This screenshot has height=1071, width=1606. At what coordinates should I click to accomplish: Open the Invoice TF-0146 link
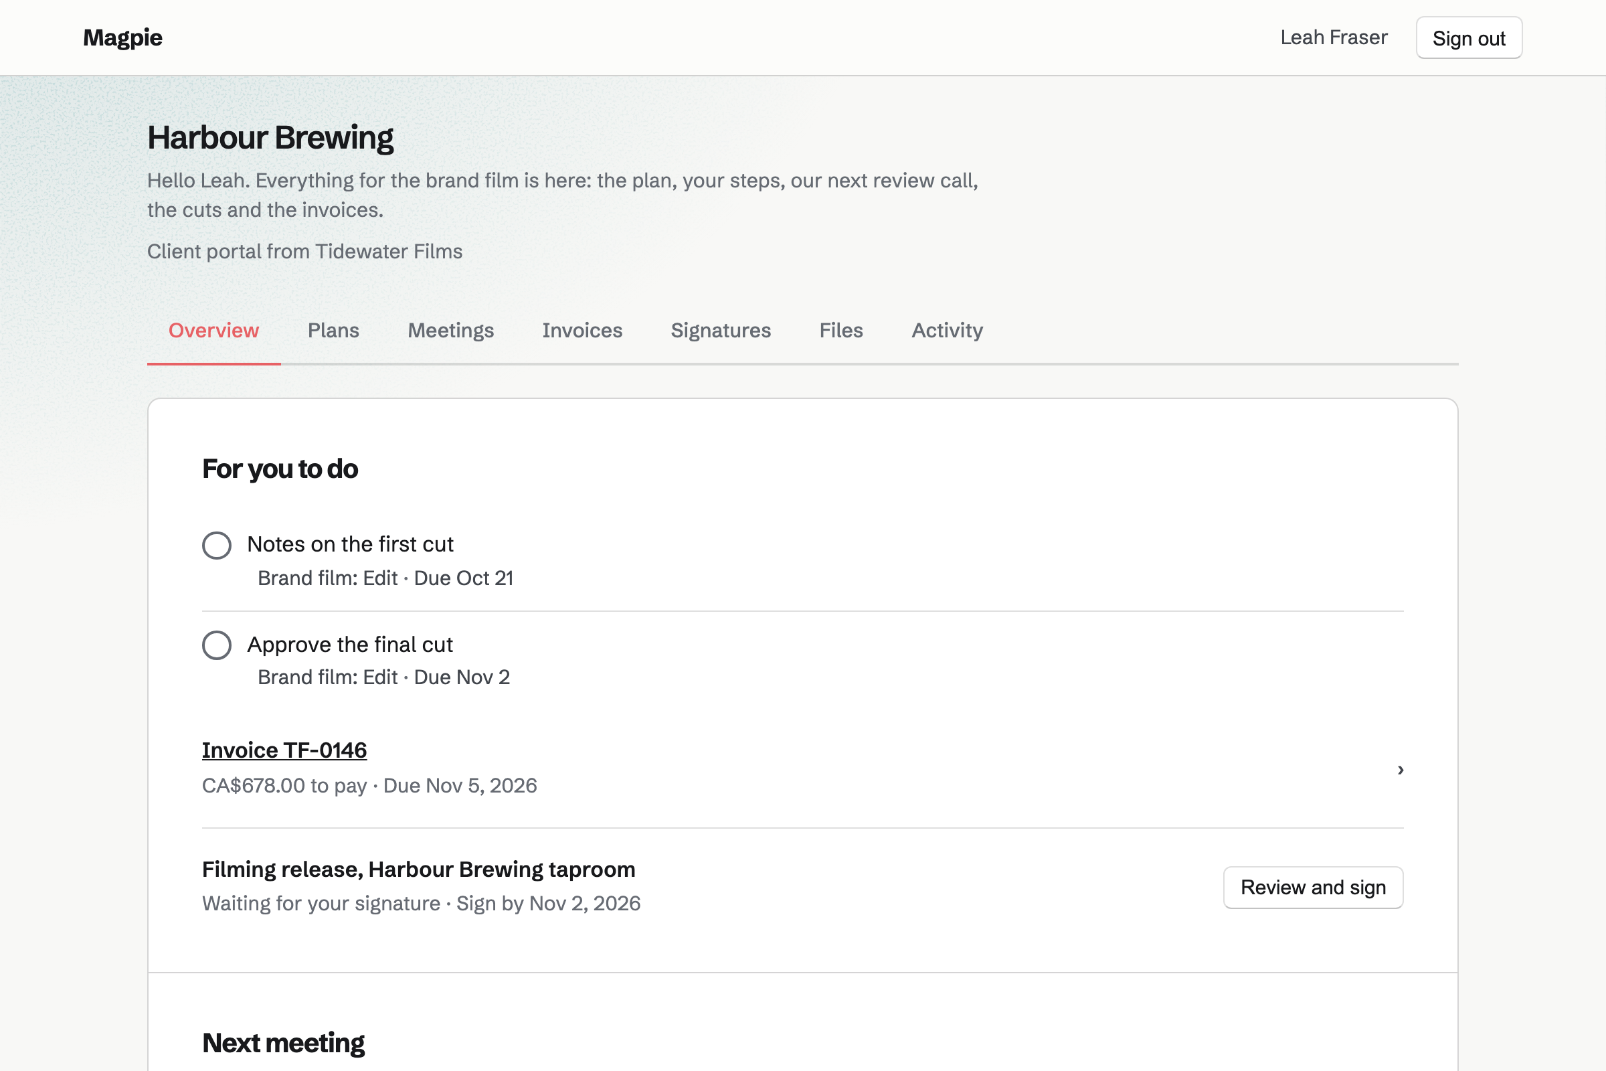click(x=284, y=750)
